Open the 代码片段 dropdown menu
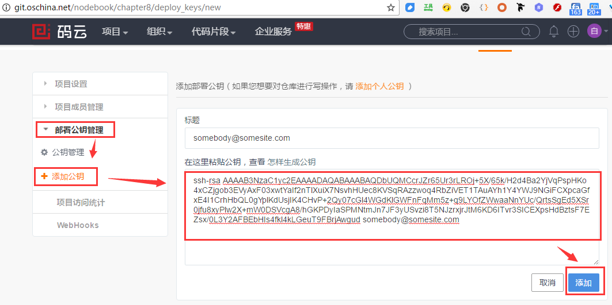Screen dimensions: 612x305 [x=214, y=32]
